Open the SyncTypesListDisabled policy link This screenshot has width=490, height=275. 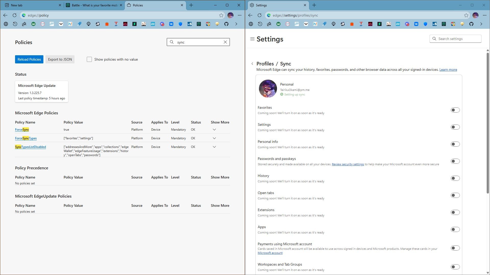tap(30, 147)
